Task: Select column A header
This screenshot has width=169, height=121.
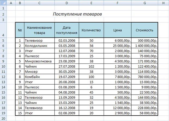Action: [x=11, y=3]
